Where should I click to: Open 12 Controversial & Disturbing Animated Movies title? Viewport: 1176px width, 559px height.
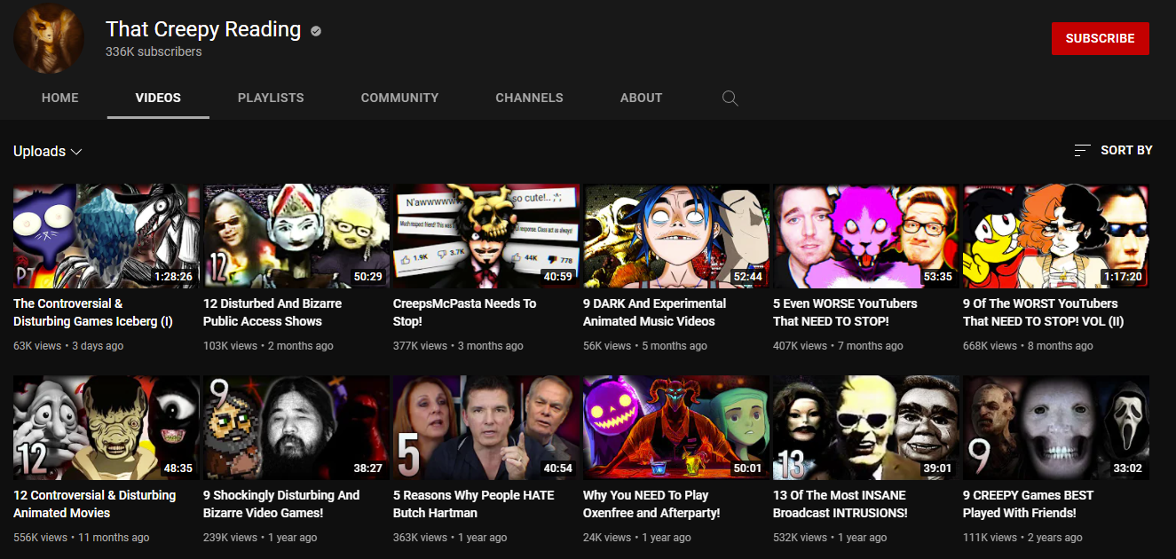pos(95,504)
